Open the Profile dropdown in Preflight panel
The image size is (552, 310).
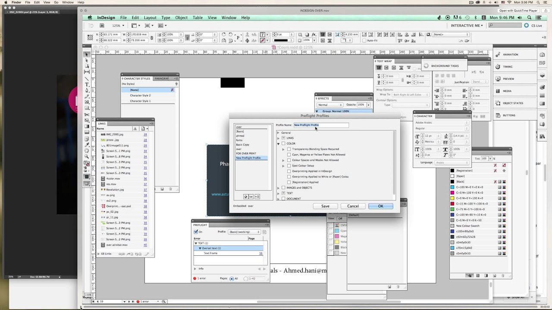[x=244, y=232]
